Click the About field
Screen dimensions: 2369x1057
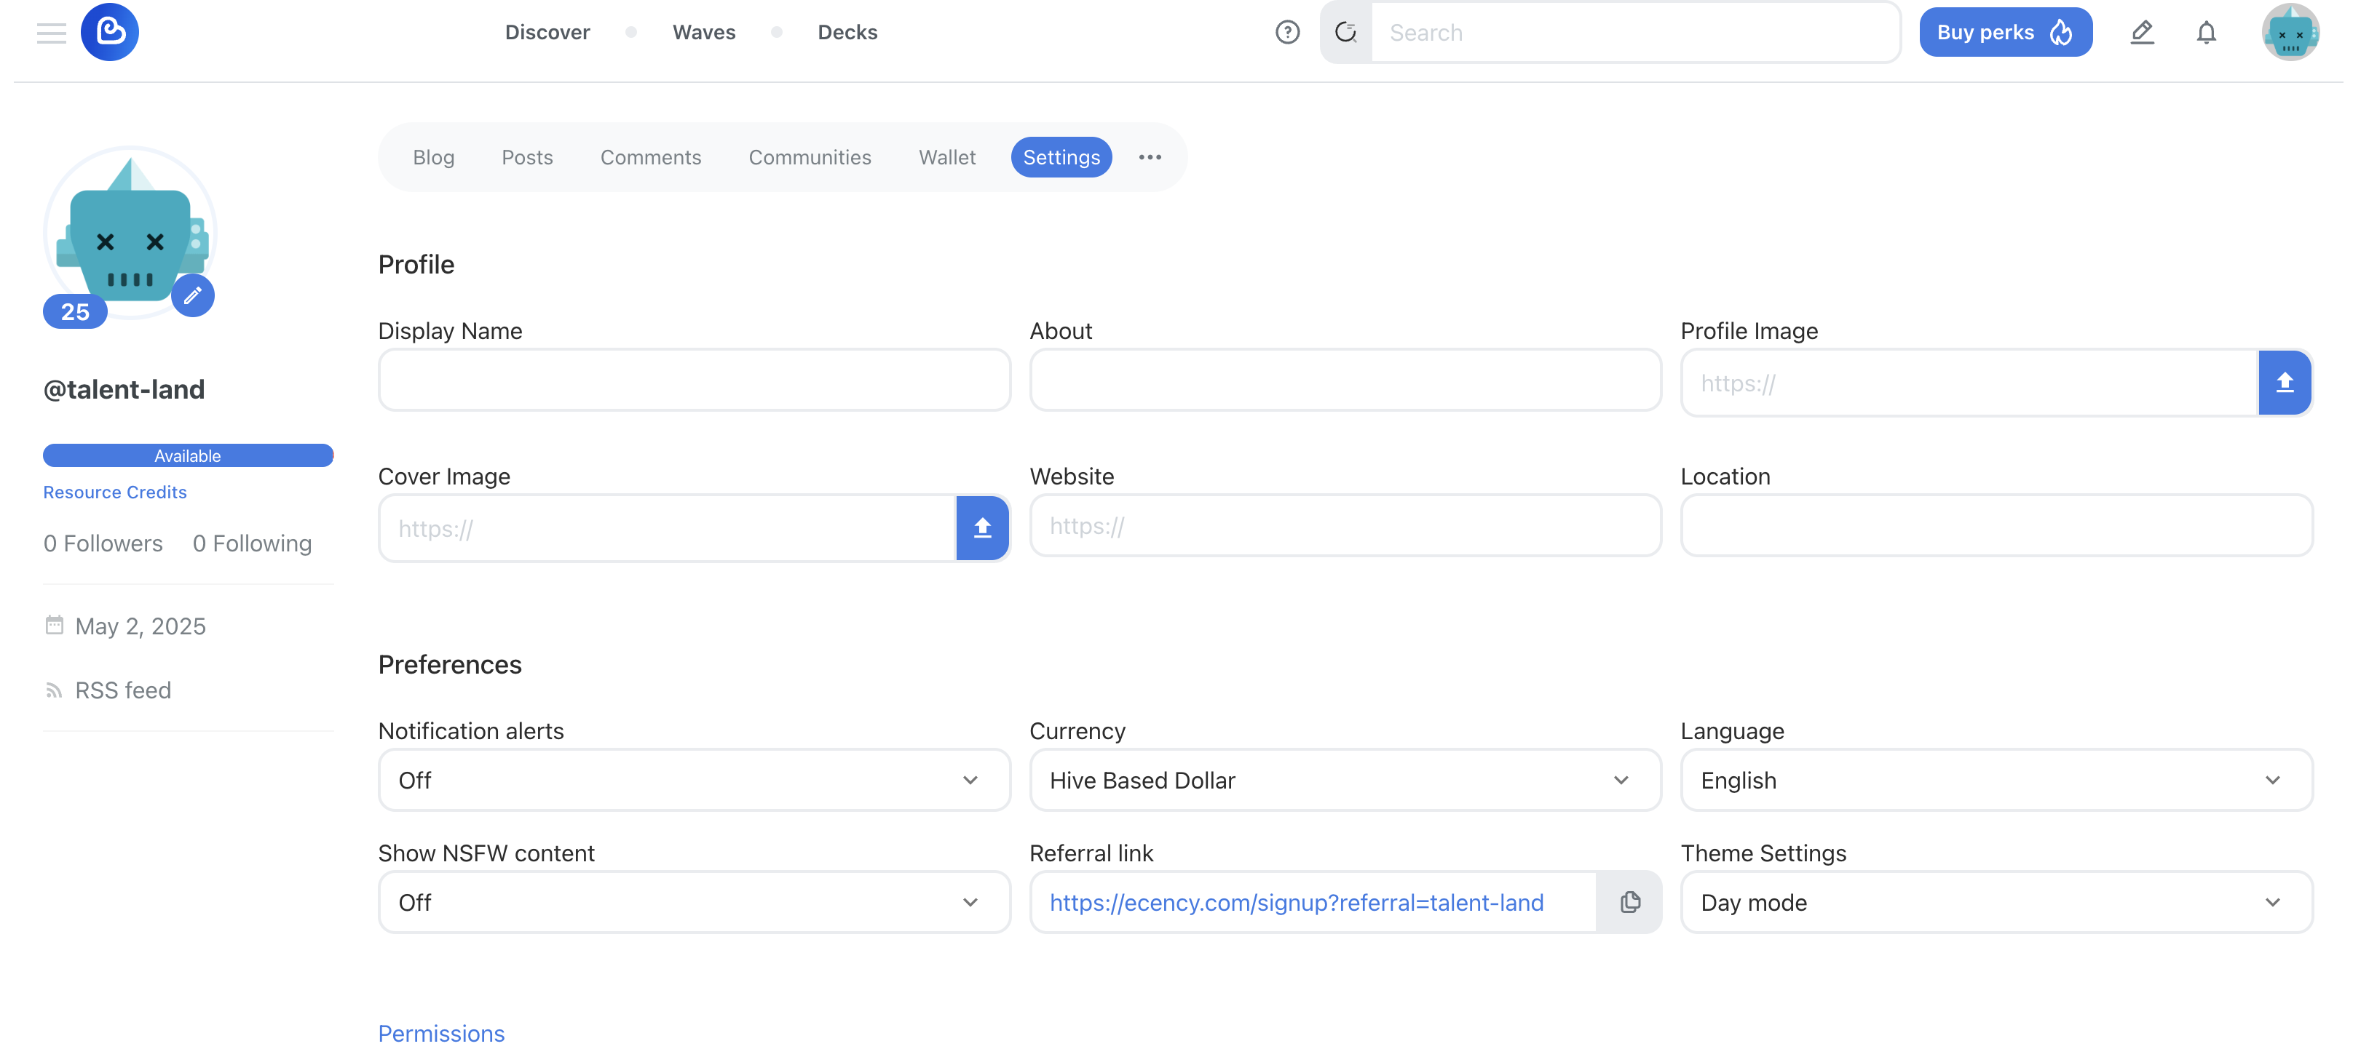coord(1345,380)
